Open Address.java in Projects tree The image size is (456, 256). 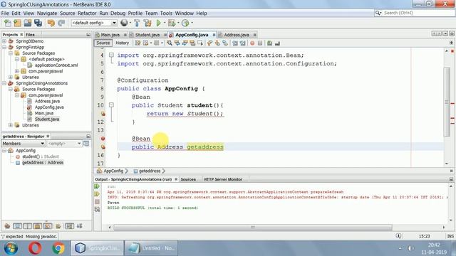point(48,101)
